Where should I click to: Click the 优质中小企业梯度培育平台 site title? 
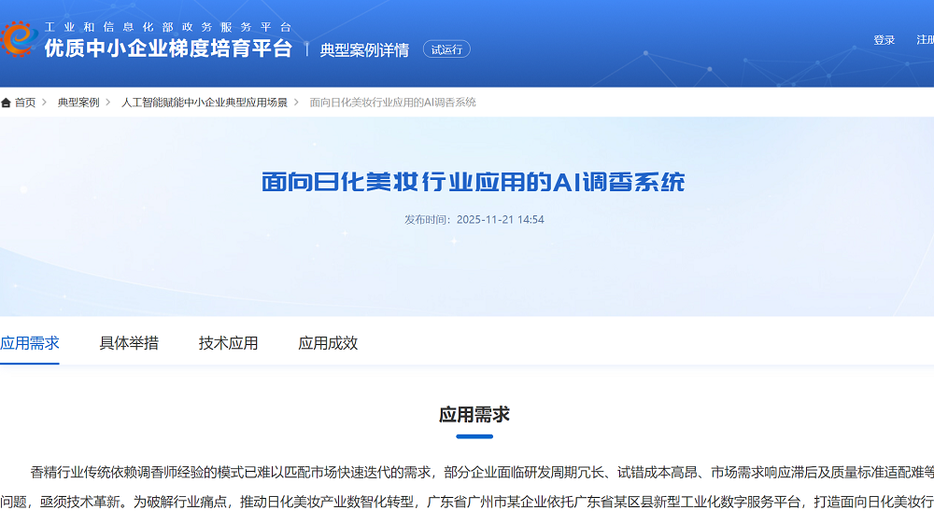[168, 49]
